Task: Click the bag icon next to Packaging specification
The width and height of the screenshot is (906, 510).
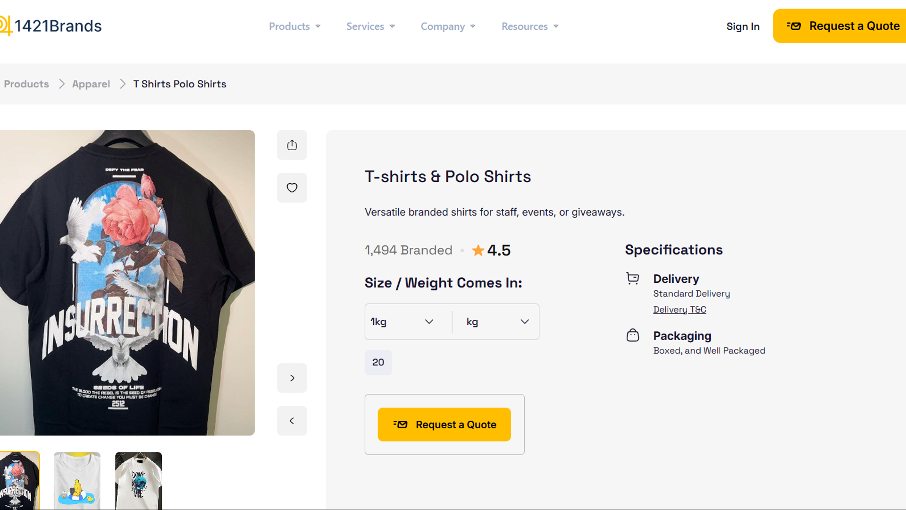Action: tap(633, 335)
